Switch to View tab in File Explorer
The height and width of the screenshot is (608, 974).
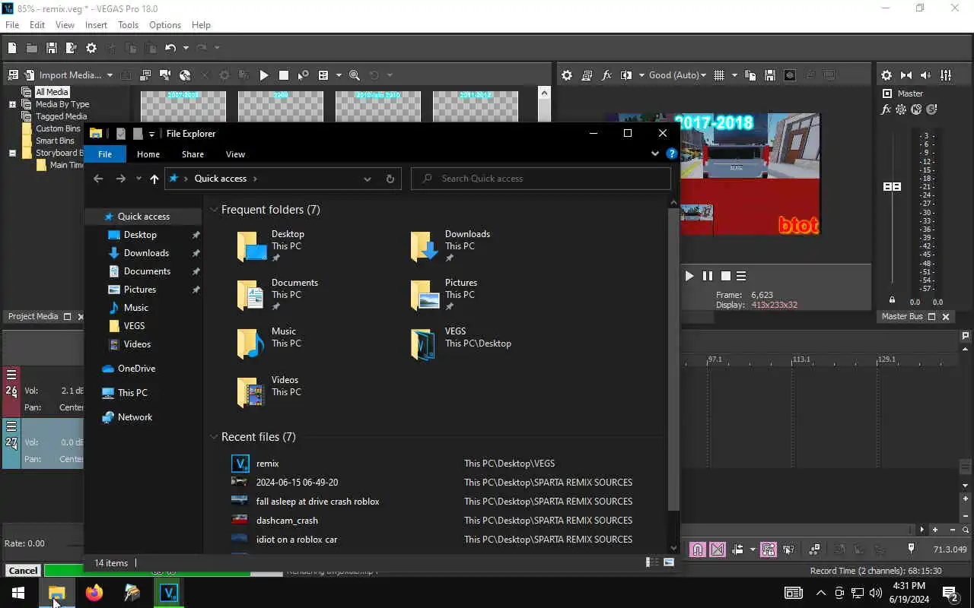[235, 154]
